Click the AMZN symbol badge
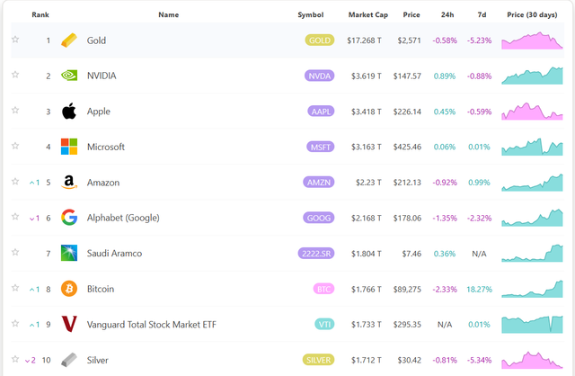This screenshot has height=376, width=575. click(319, 182)
